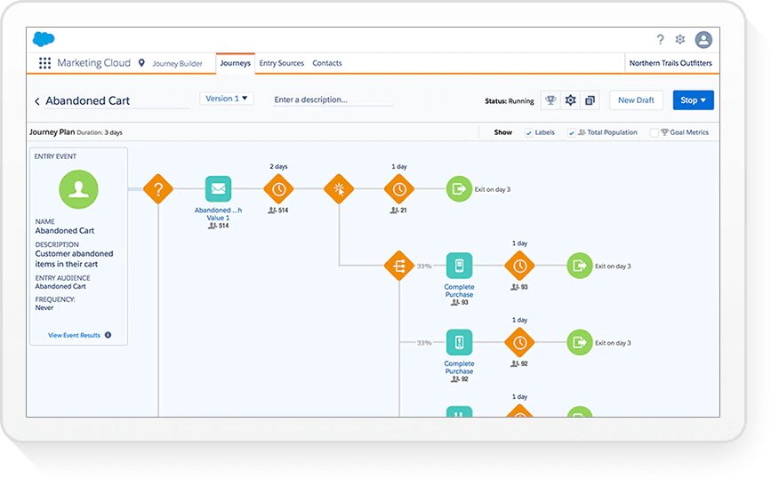Image resolution: width=779 pixels, height=486 pixels.
Task: Open journey settings gear next to trophy
Action: click(571, 100)
